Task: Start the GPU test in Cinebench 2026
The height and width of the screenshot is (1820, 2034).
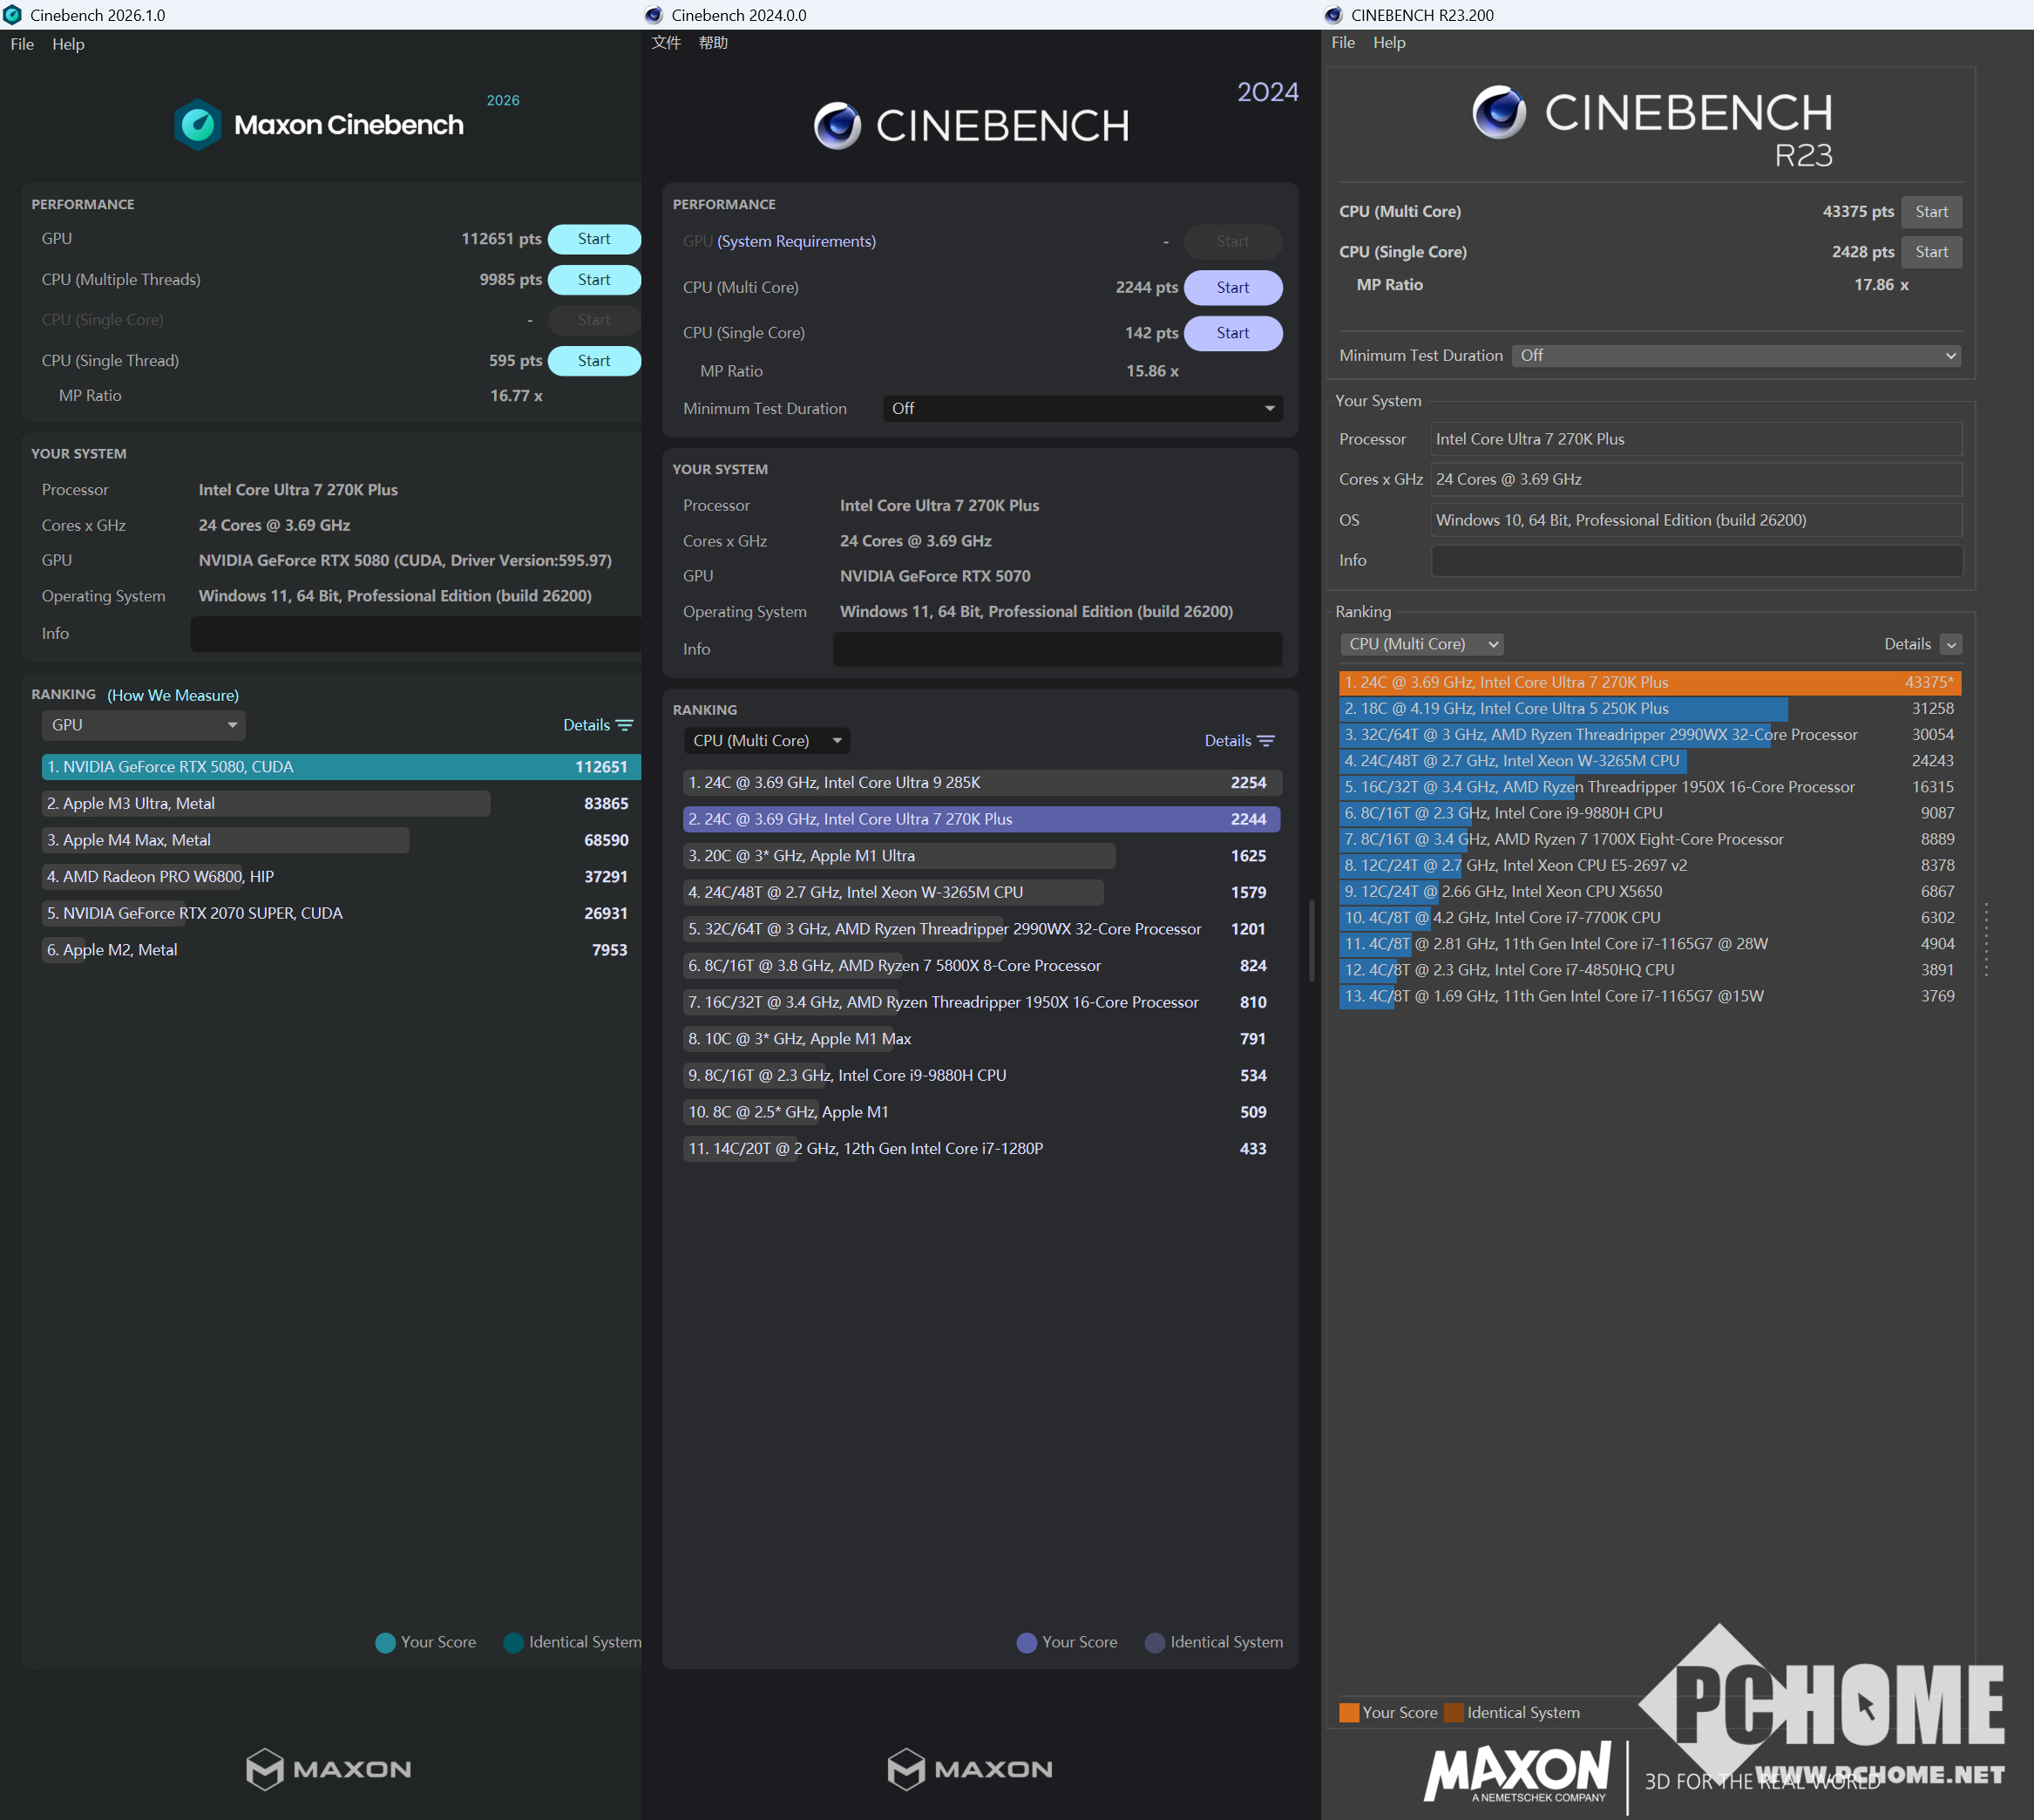Action: pos(594,239)
